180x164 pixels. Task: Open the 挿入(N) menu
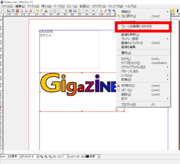pos(46,6)
